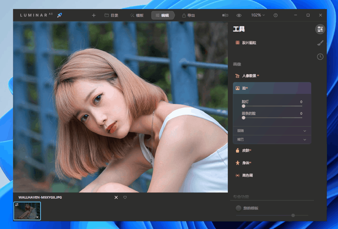The width and height of the screenshot is (338, 229).
Task: Click the face tool portrait icon
Action: pos(238,88)
